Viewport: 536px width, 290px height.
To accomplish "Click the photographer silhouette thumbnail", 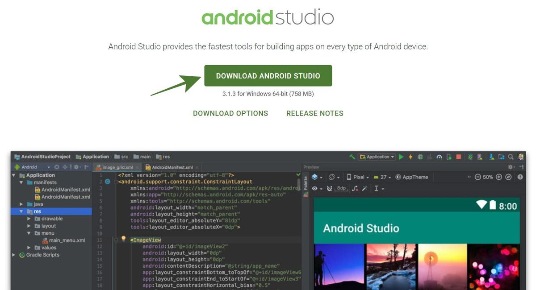I will 339,267.
